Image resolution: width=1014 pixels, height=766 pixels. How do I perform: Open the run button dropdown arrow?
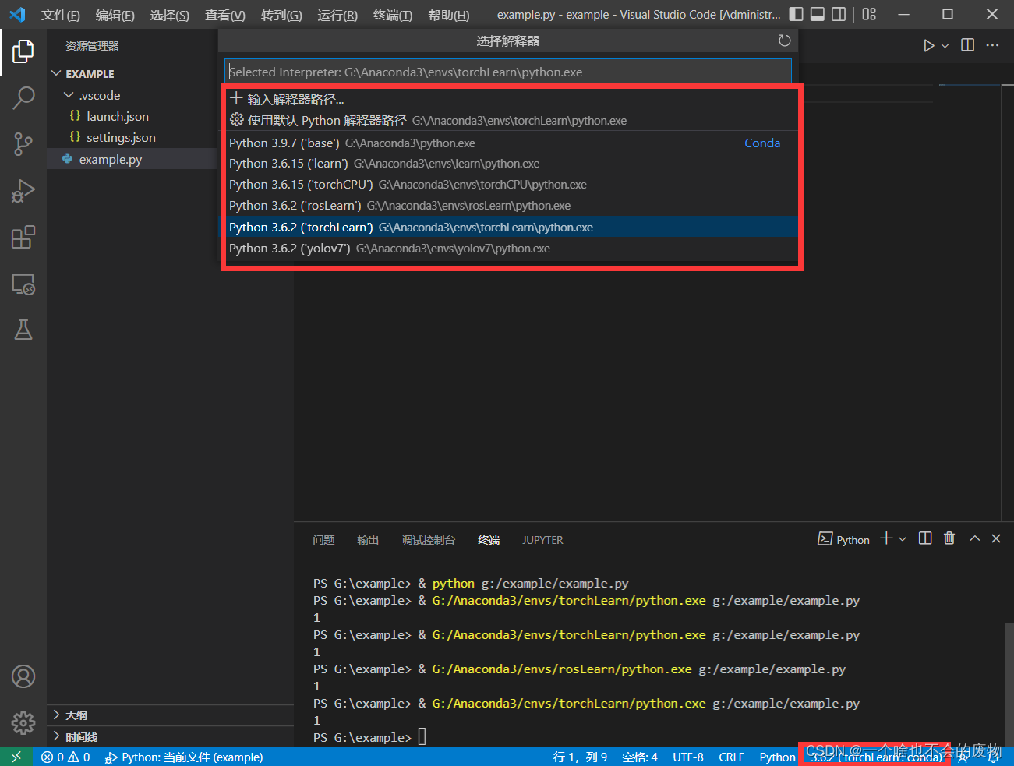(x=945, y=46)
